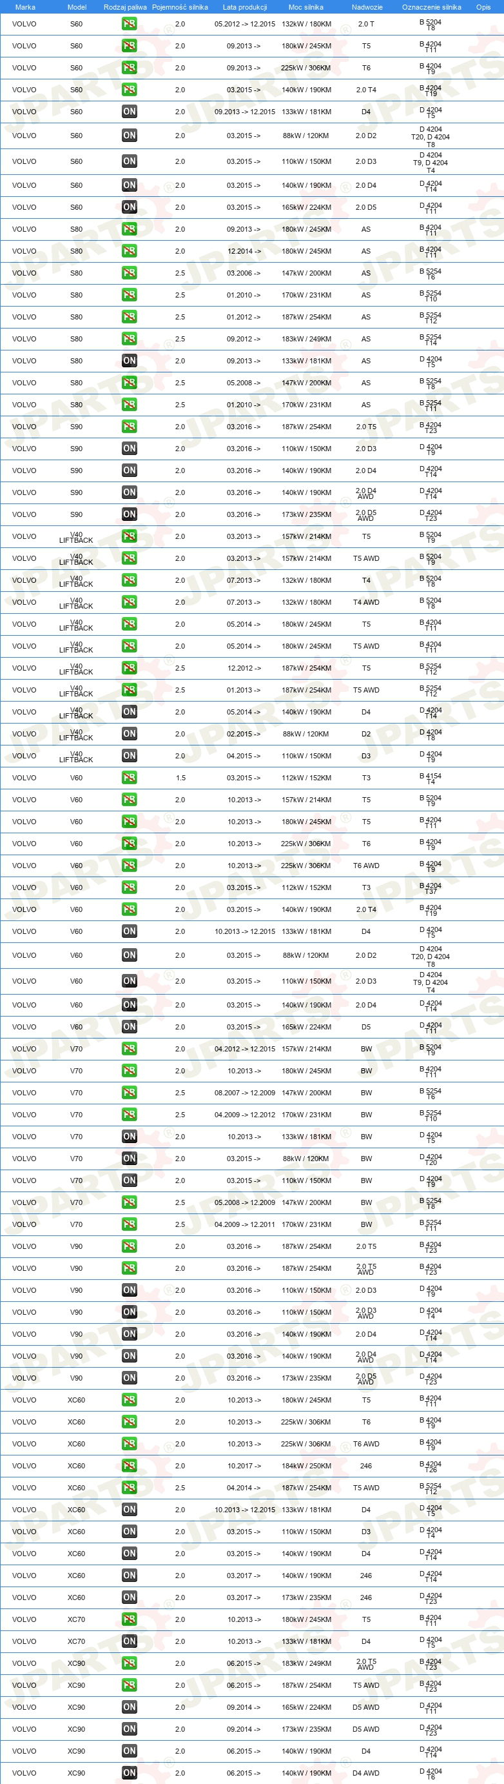Click petrol icon in S80 03.2006 row

tap(130, 273)
